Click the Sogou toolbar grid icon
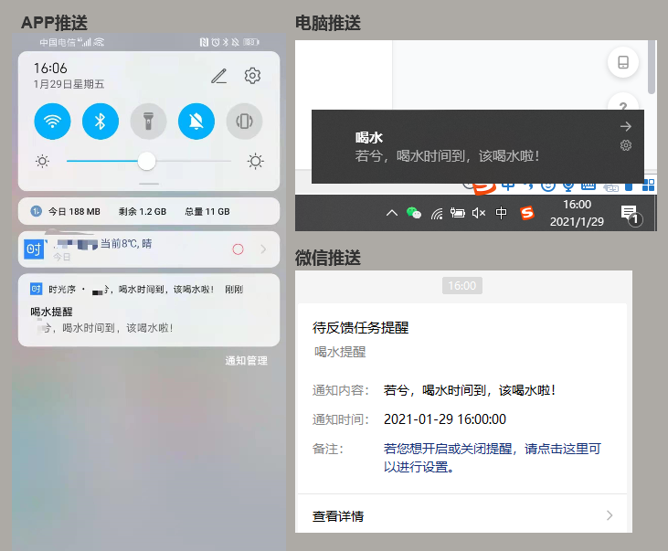Viewport: 668px width, 551px height. point(648,185)
